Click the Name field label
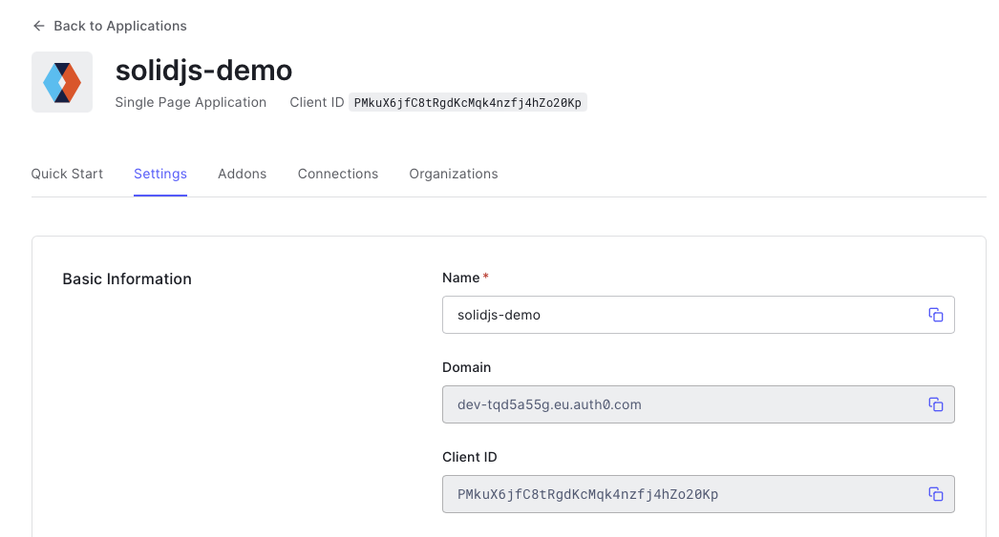This screenshot has height=537, width=999. click(x=460, y=278)
